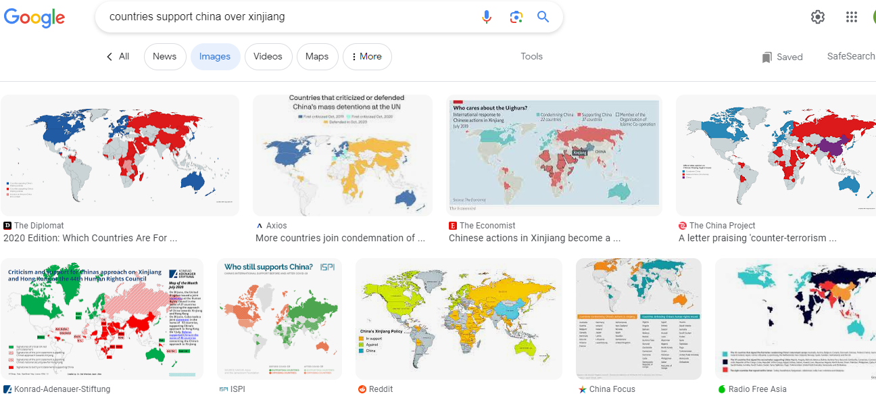The height and width of the screenshot is (394, 876).
Task: Click the back arrow beside All
Action: tap(109, 57)
